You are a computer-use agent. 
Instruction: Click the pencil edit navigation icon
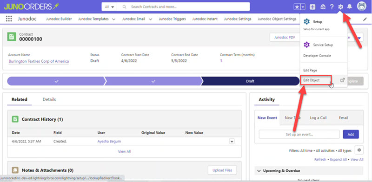[x=365, y=19]
